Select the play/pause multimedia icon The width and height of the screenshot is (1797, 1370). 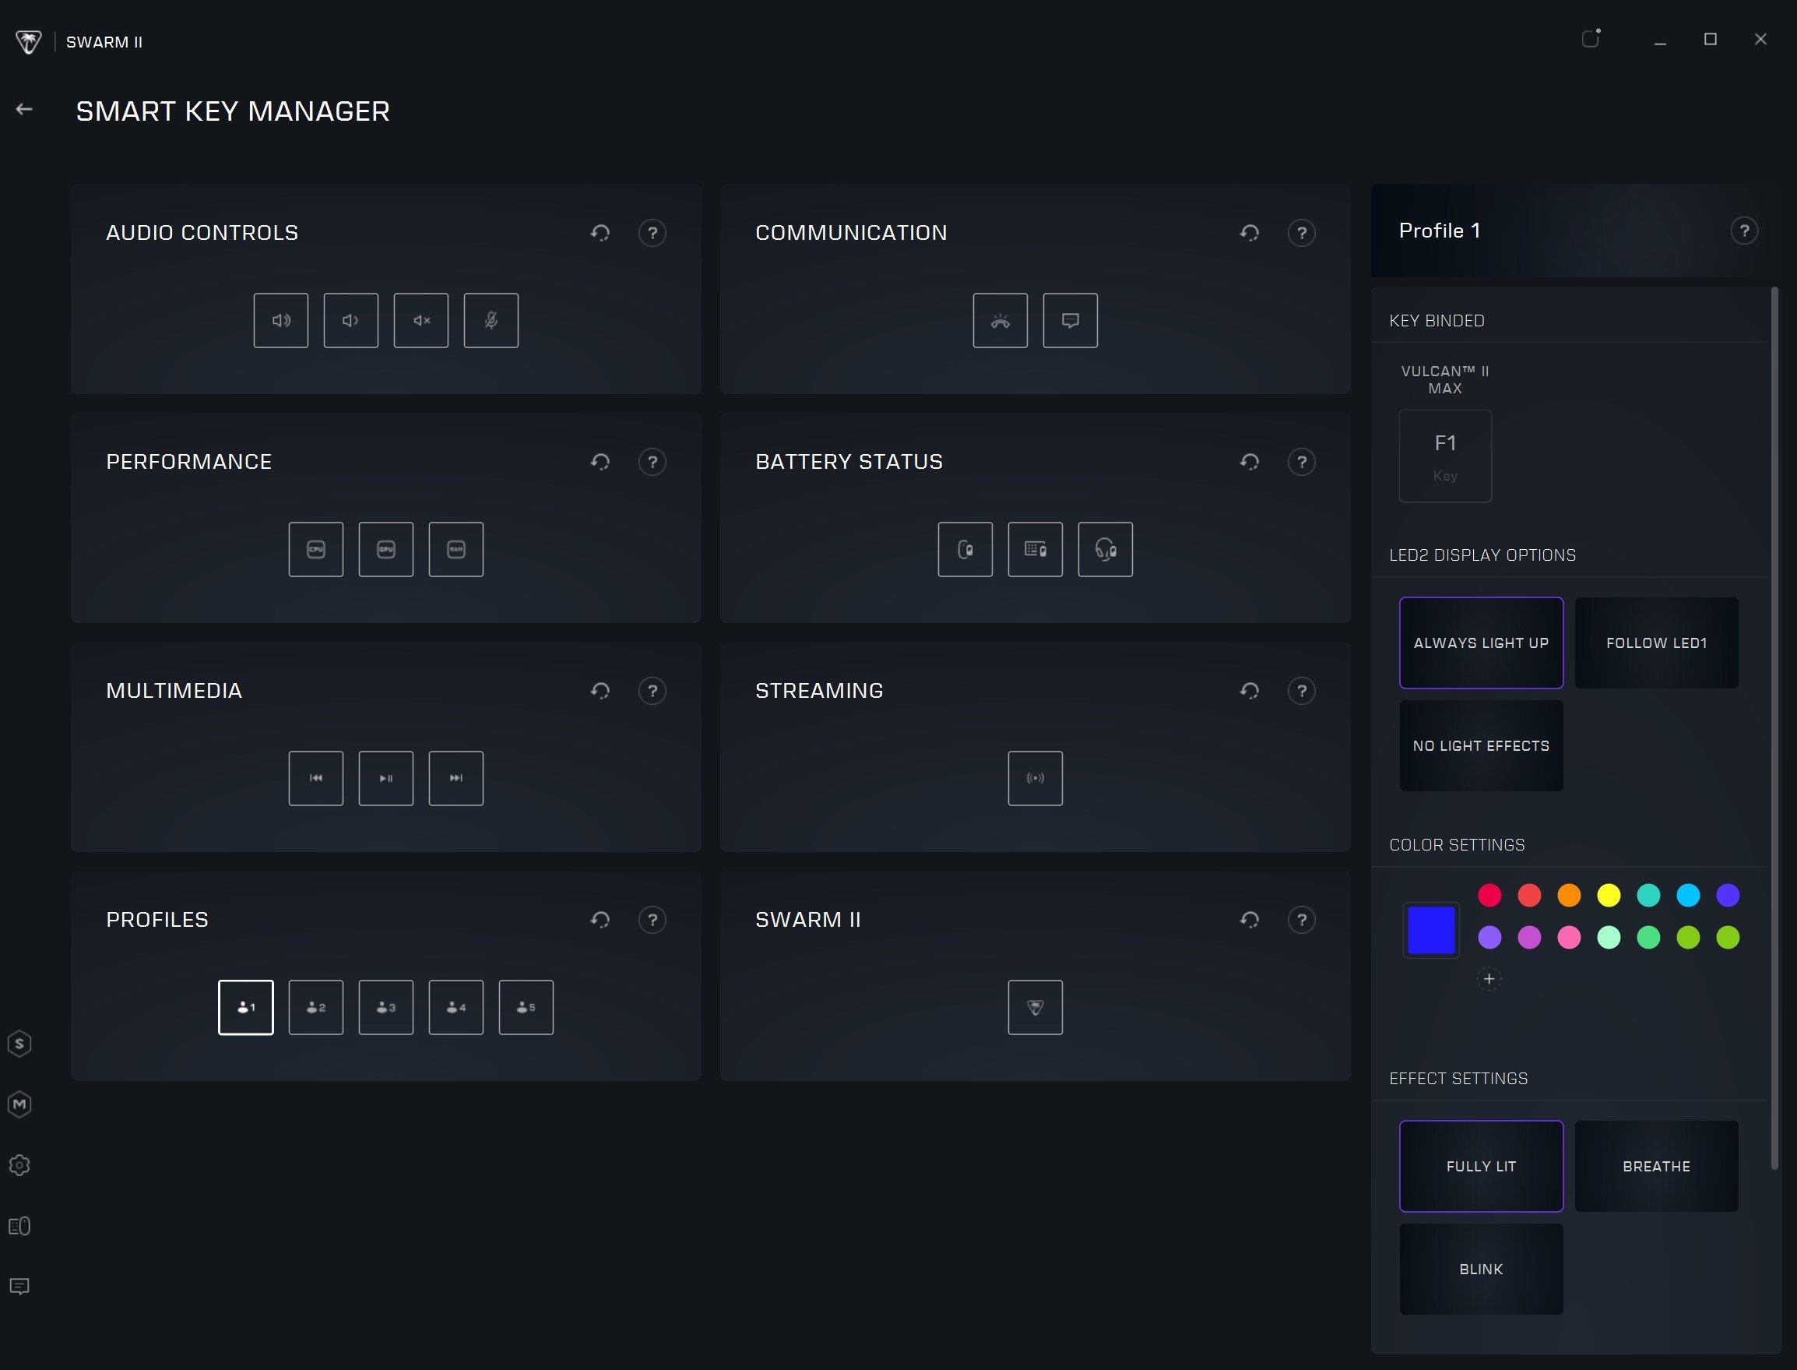pyautogui.click(x=385, y=778)
